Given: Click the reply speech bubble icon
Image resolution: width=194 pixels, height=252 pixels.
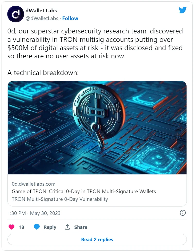Looking at the screenshot, I should click(37, 227).
